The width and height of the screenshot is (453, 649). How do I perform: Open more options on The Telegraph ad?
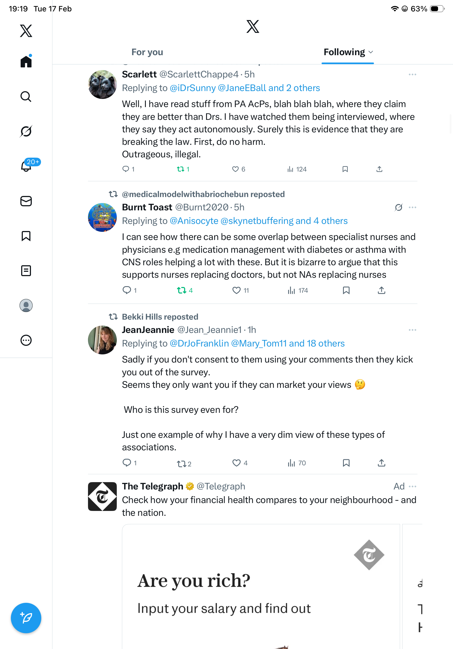(412, 486)
